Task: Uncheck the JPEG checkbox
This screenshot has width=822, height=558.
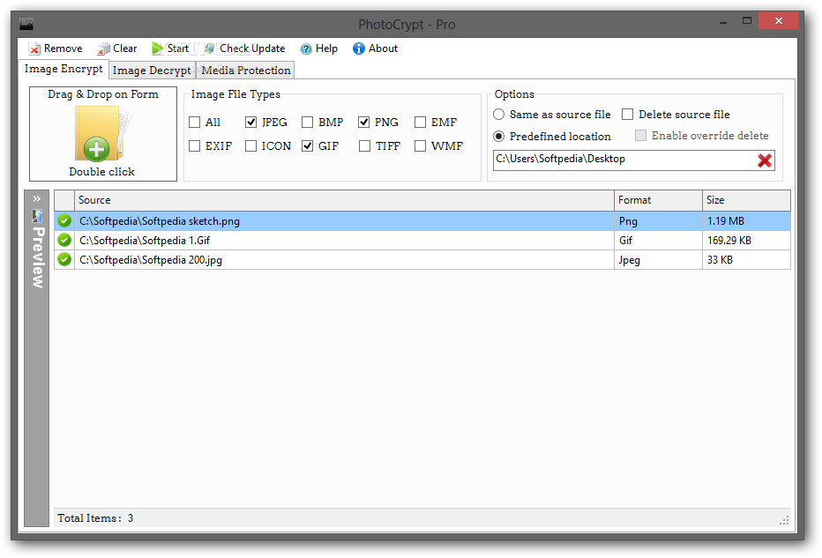Action: pyautogui.click(x=251, y=122)
